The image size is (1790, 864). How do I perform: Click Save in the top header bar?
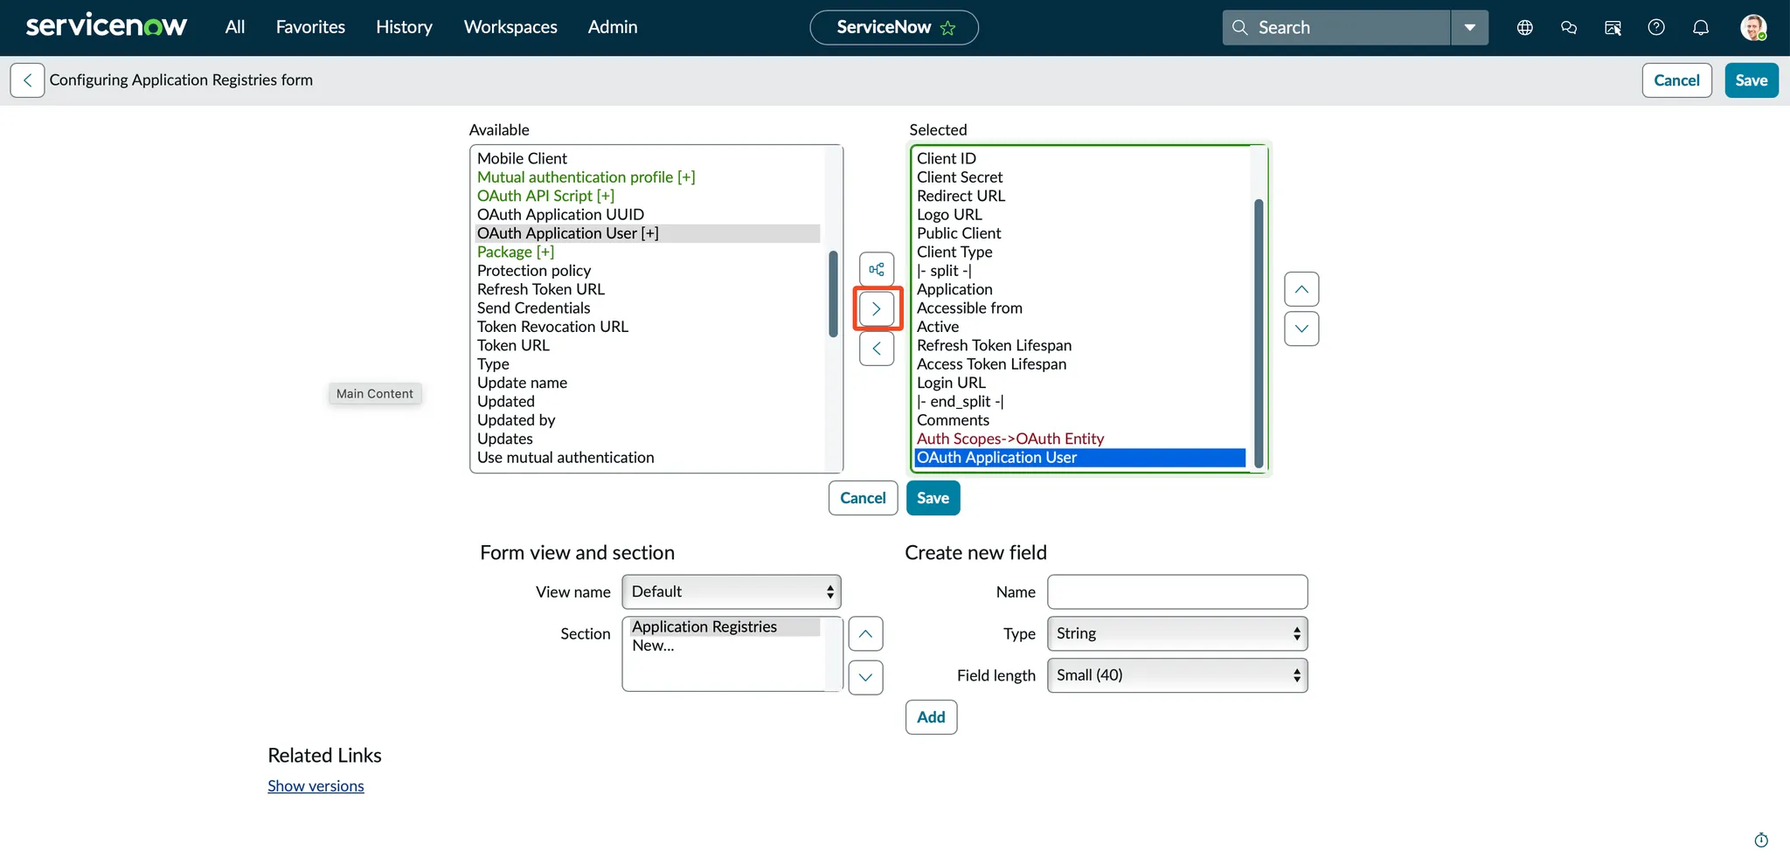pos(1751,80)
